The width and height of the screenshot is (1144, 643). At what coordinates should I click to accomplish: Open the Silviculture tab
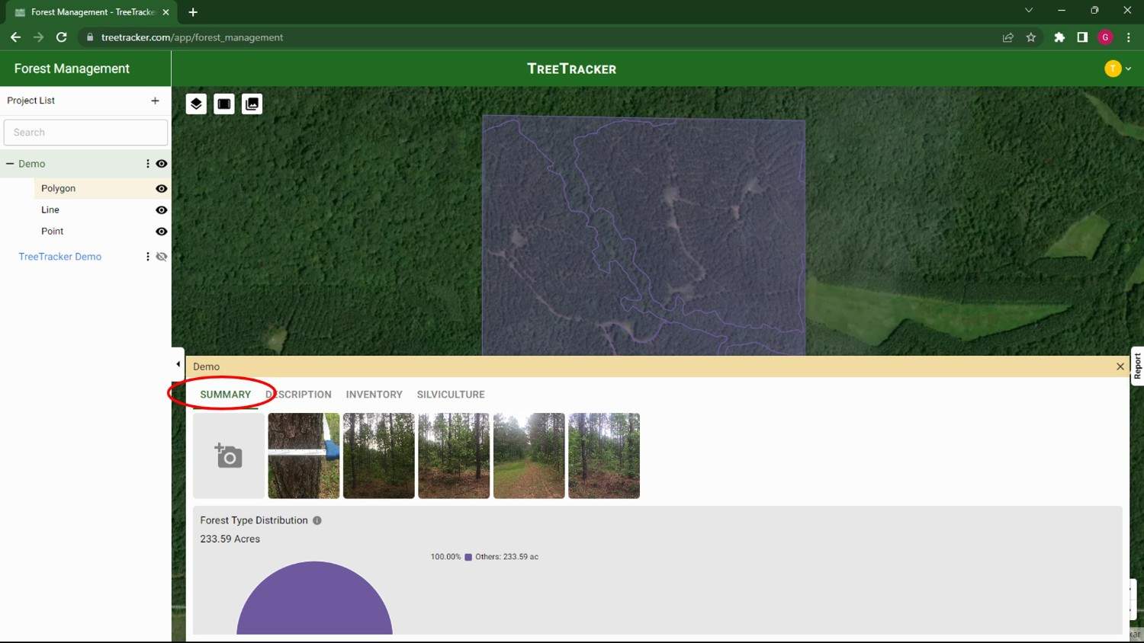pyautogui.click(x=450, y=394)
